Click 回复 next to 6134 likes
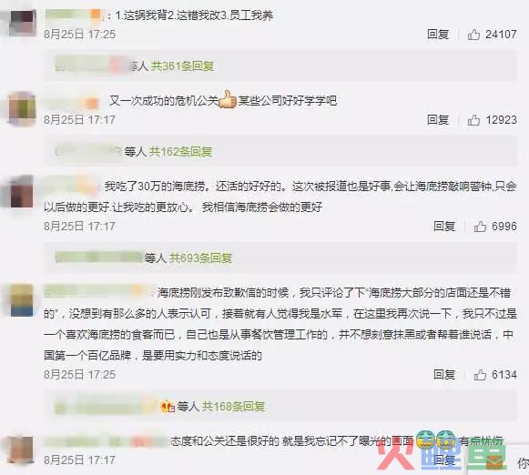 pyautogui.click(x=444, y=375)
